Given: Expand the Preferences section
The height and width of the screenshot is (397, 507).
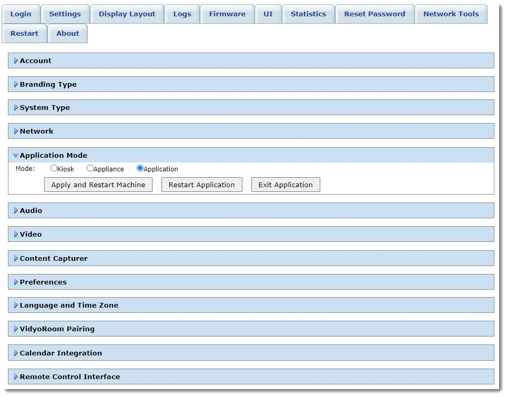Looking at the screenshot, I should point(251,282).
